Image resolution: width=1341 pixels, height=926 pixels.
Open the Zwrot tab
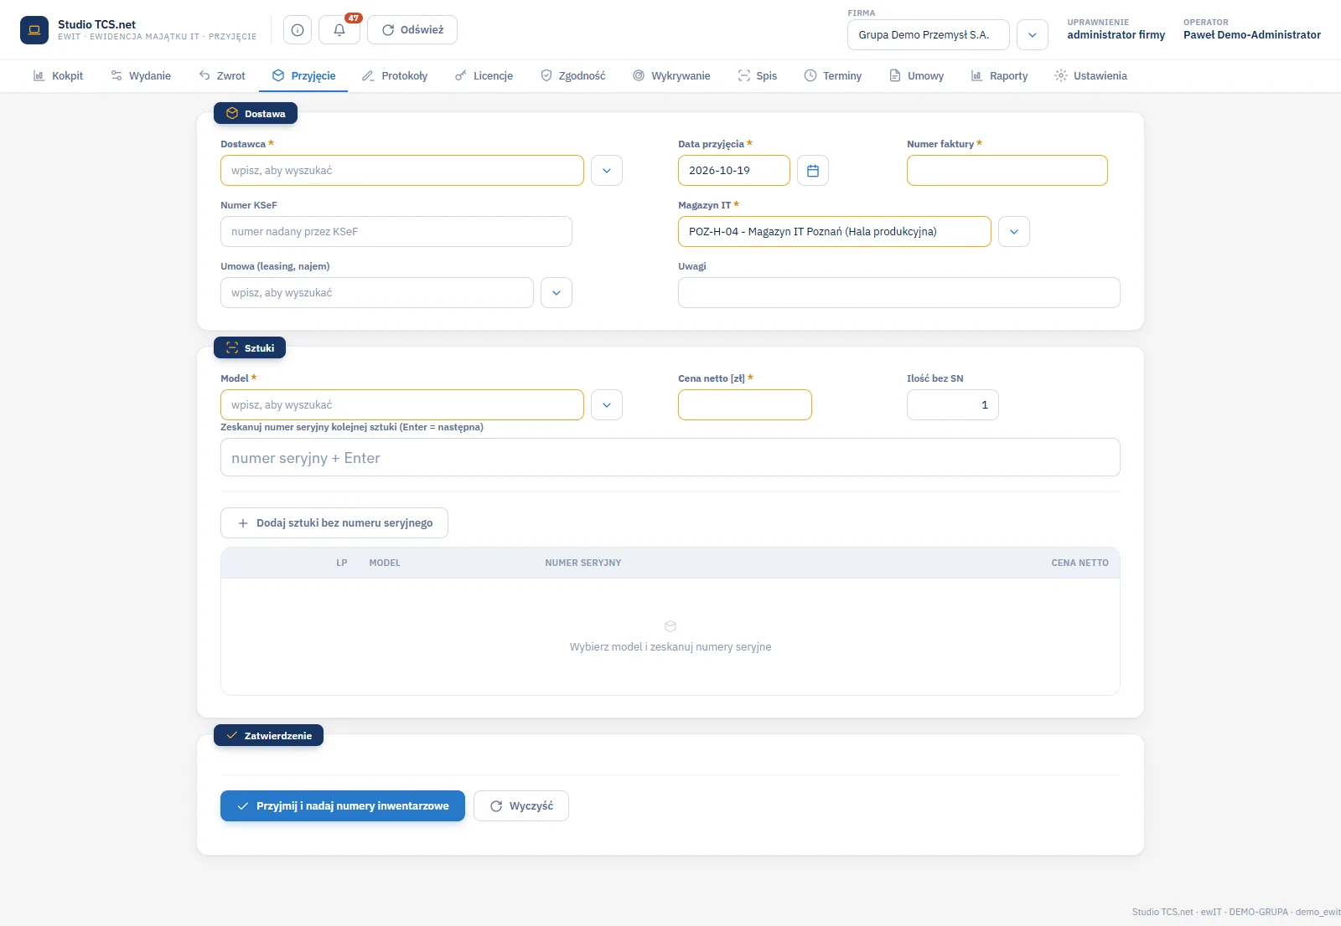click(222, 76)
